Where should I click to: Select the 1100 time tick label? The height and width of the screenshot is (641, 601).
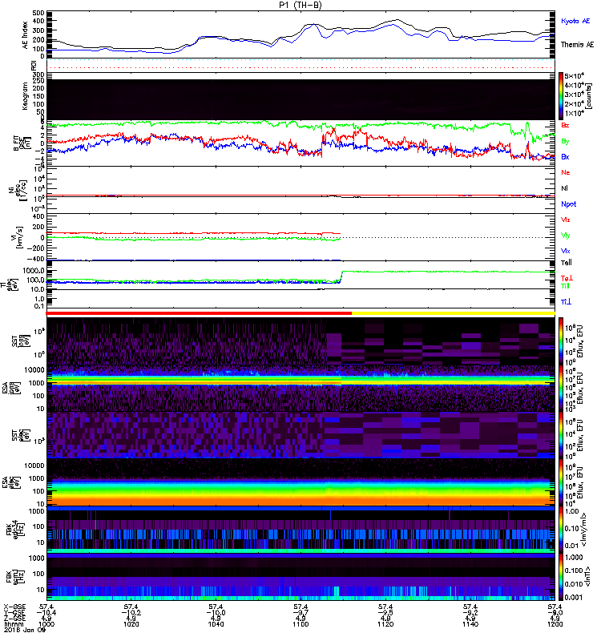pyautogui.click(x=300, y=624)
